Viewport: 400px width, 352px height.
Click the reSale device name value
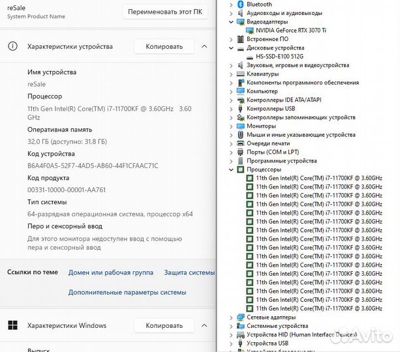(37, 84)
